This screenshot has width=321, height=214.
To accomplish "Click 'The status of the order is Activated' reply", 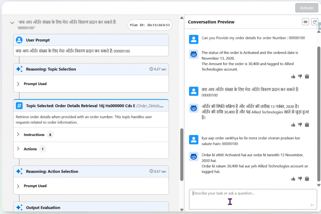I will click(250, 61).
